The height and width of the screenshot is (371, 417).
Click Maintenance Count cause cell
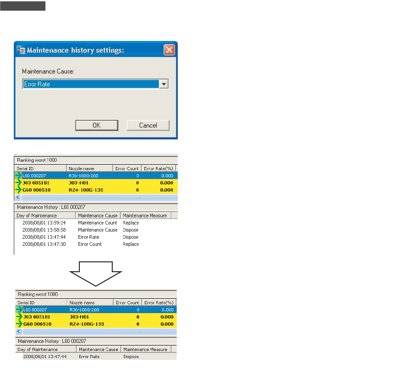pyautogui.click(x=97, y=223)
